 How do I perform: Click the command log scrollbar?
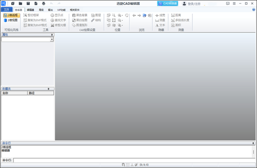point(253,152)
